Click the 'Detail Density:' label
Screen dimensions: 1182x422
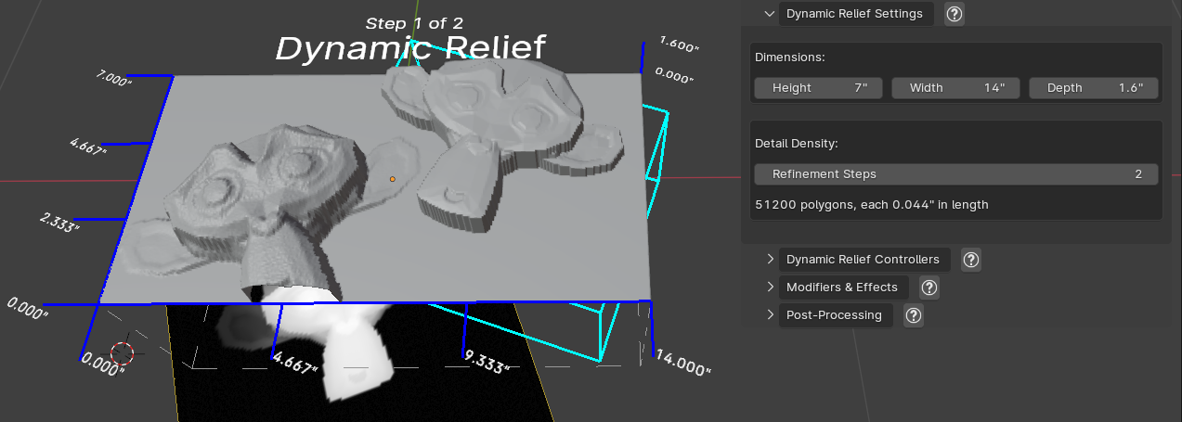pos(797,144)
